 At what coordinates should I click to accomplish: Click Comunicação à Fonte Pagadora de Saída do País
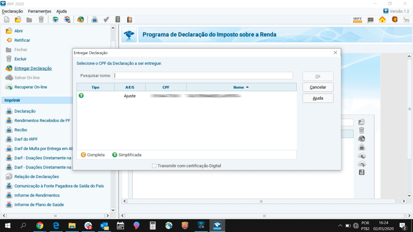59,186
